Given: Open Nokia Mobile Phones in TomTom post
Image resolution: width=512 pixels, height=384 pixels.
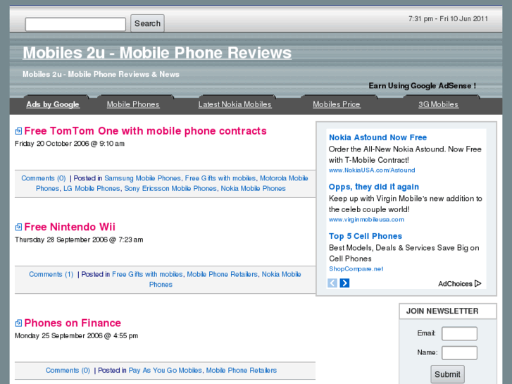Looking at the screenshot, I should tap(253, 188).
